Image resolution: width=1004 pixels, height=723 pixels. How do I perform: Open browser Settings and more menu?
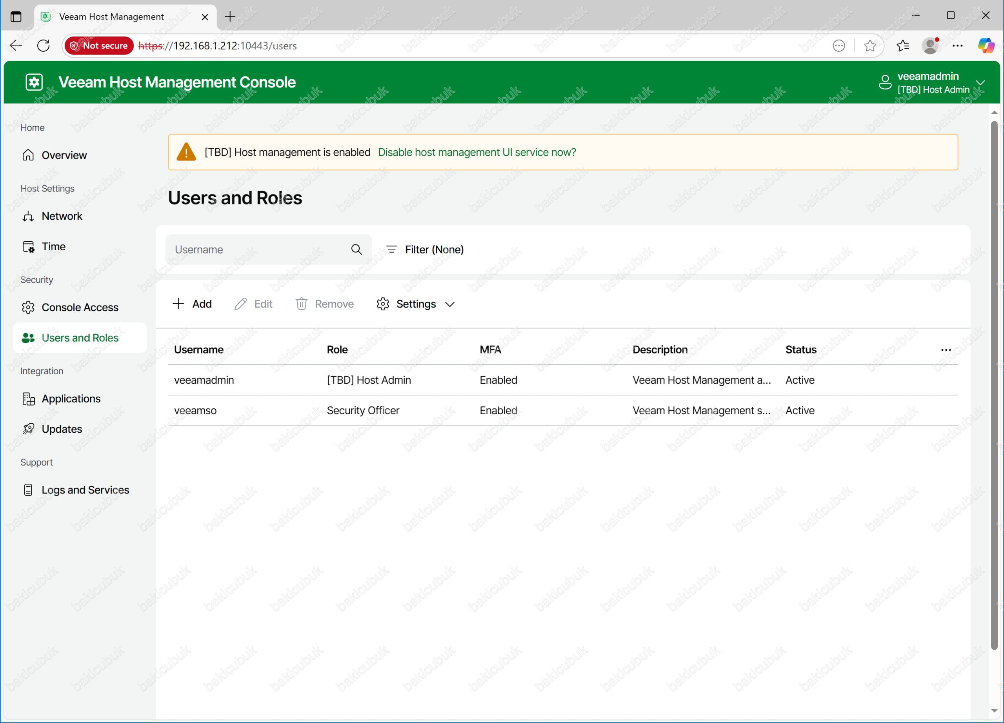[x=957, y=46]
